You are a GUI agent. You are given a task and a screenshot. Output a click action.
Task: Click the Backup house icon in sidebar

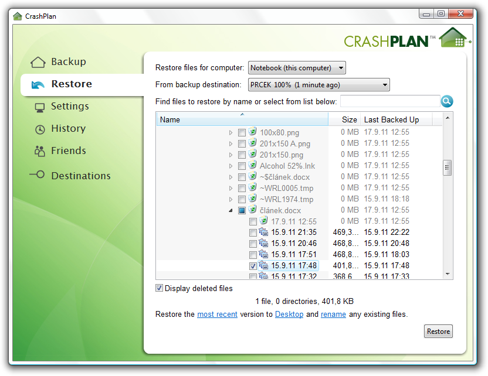coord(38,62)
